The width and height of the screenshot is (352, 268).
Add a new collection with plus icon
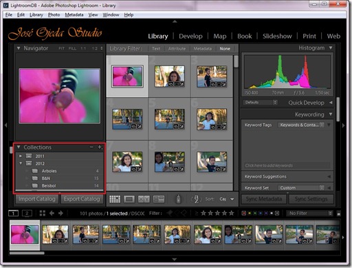(100, 147)
